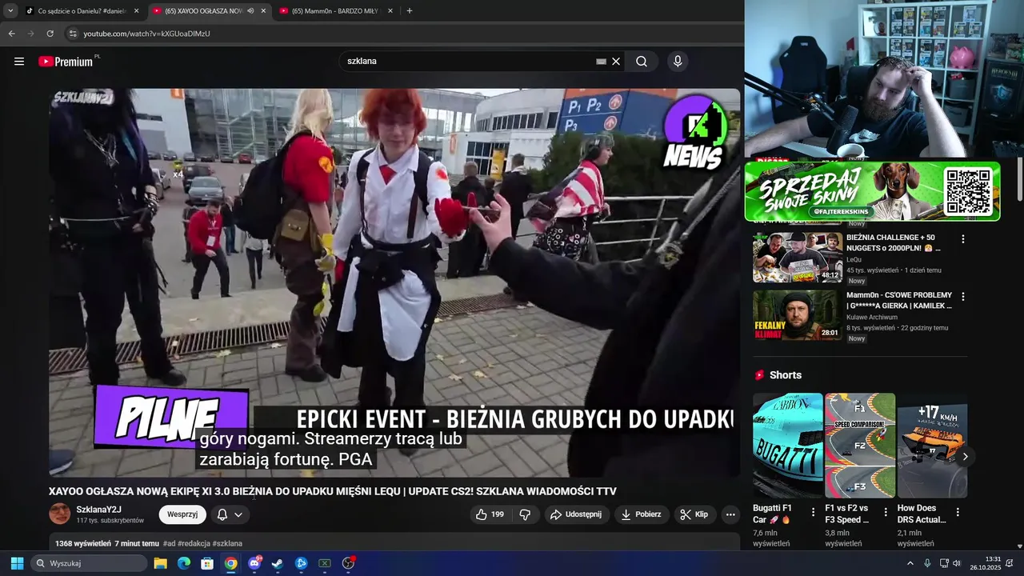Open Steam from taskbar
The width and height of the screenshot is (1024, 576).
(278, 563)
